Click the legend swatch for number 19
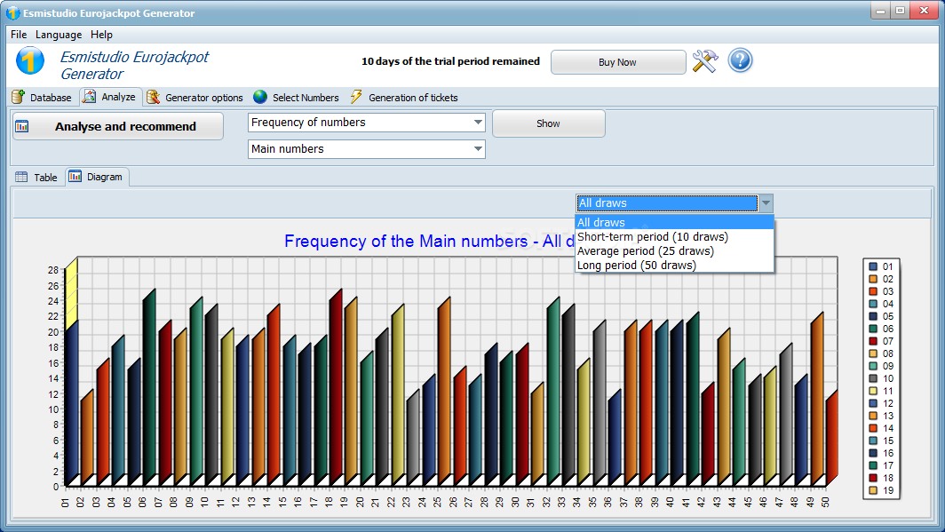 coord(873,490)
